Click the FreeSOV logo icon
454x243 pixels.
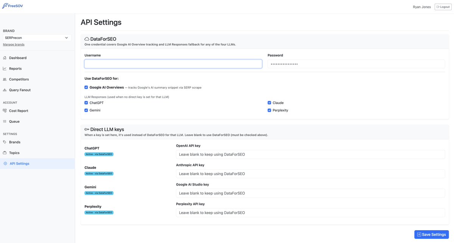point(5,6)
